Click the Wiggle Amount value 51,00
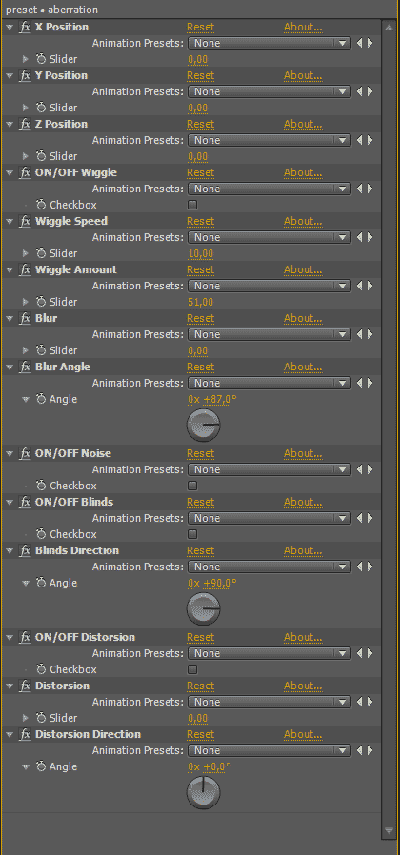 [x=200, y=302]
